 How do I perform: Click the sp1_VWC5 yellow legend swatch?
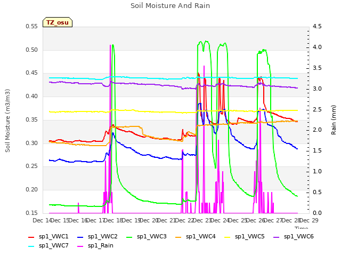(228, 237)
